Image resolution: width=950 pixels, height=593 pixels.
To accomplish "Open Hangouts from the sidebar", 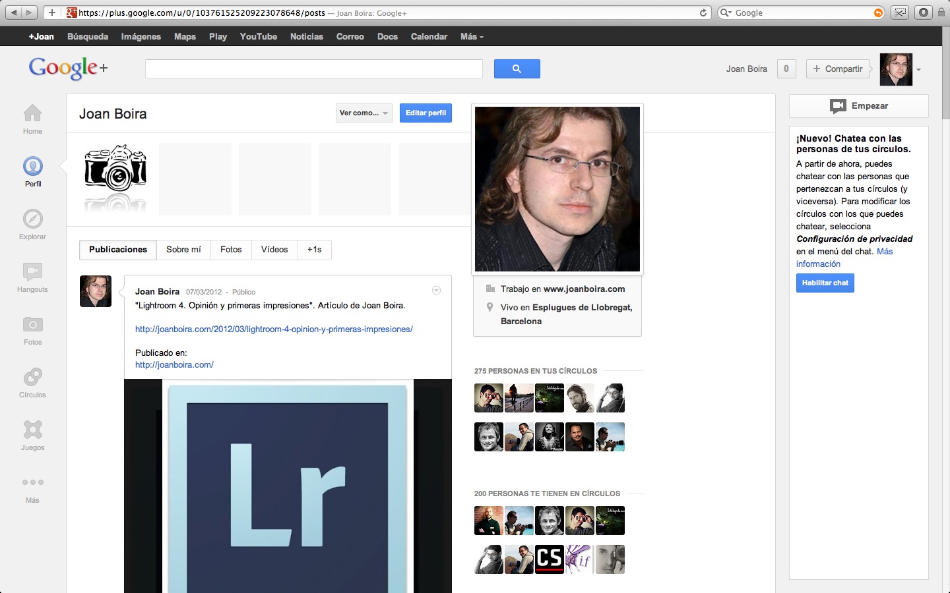I will coord(32,272).
